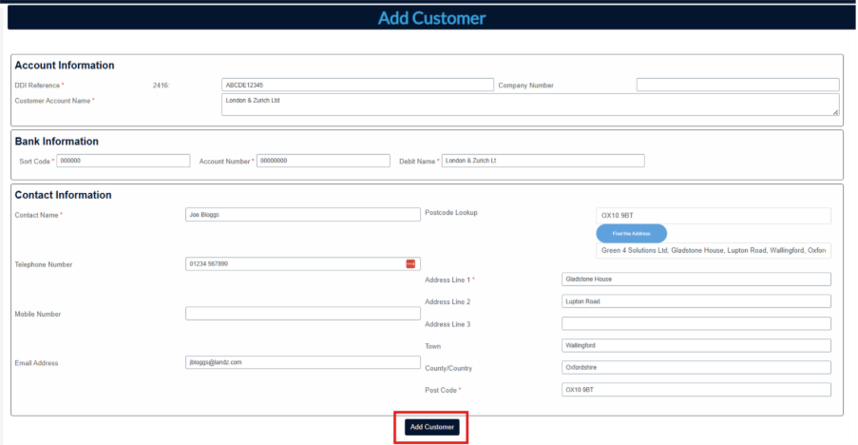Image resolution: width=858 pixels, height=445 pixels.
Task: Click the empty Mobile Number field
Action: point(302,314)
